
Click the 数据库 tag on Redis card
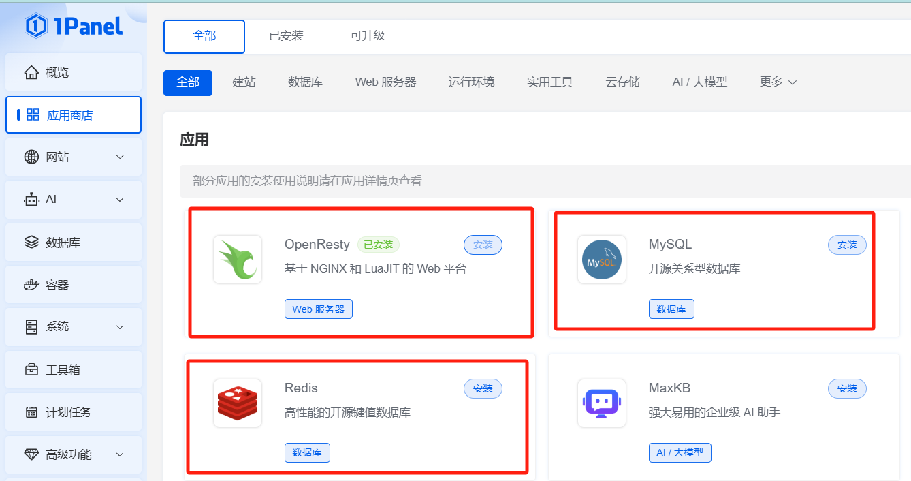tap(307, 452)
